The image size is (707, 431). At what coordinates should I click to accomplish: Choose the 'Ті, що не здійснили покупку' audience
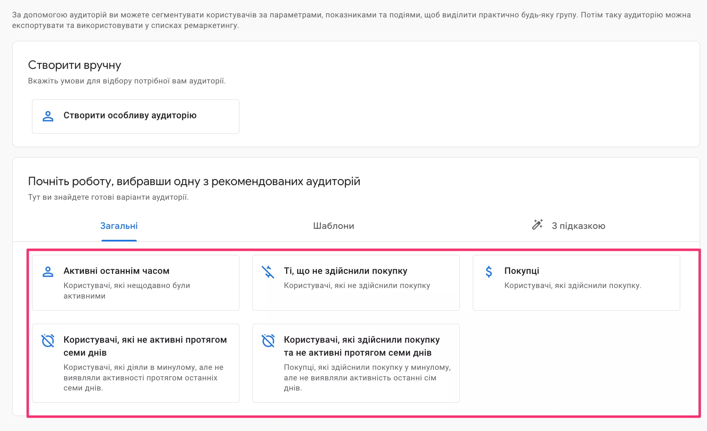click(x=356, y=282)
